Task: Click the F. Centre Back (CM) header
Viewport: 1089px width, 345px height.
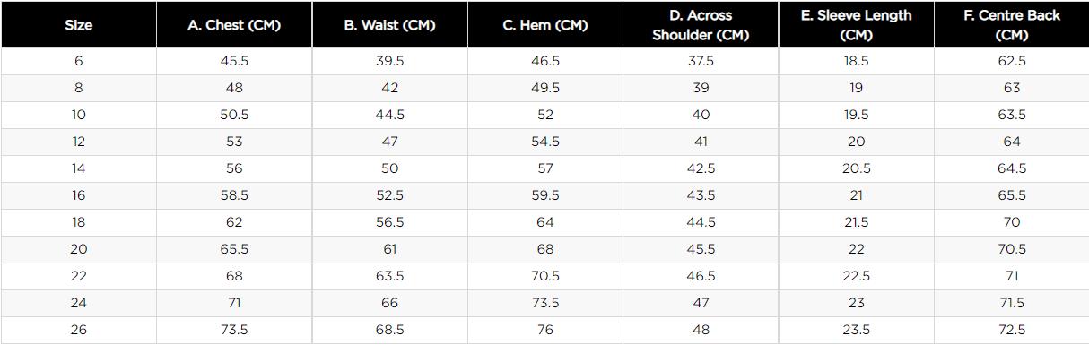Action: click(x=1012, y=25)
